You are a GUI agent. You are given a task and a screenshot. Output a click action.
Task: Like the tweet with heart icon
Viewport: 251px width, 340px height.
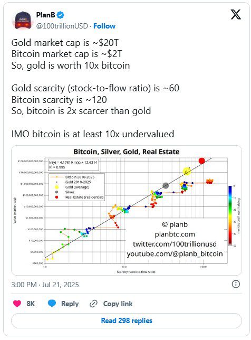click(17, 304)
